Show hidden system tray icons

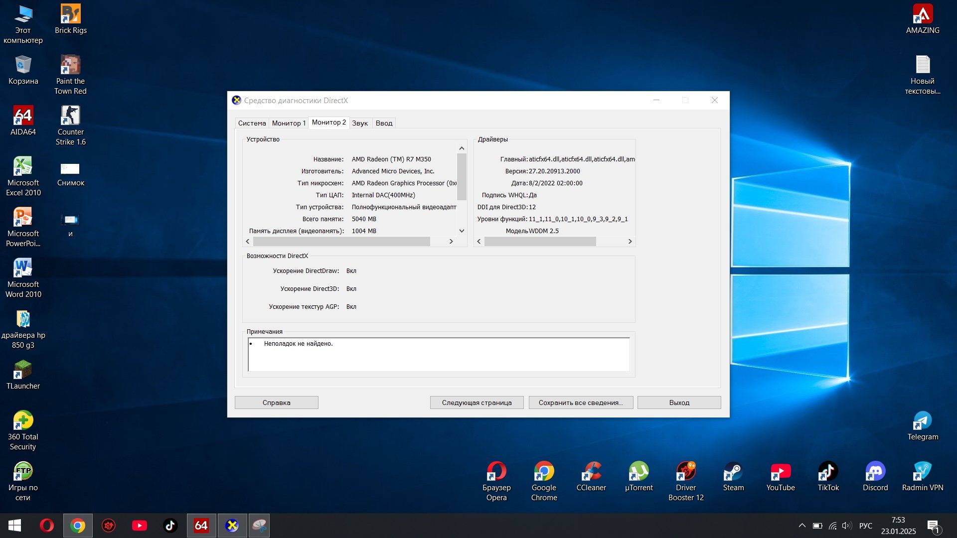point(802,526)
